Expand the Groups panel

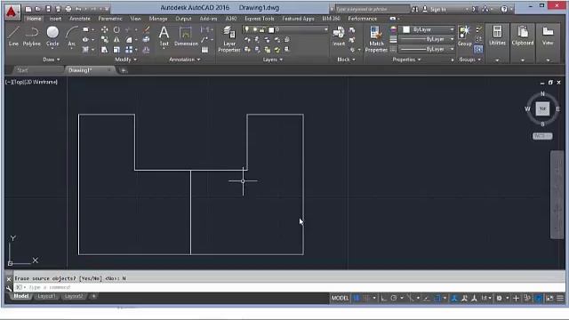coord(470,60)
